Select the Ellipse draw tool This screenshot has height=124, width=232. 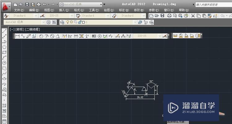tap(4, 79)
